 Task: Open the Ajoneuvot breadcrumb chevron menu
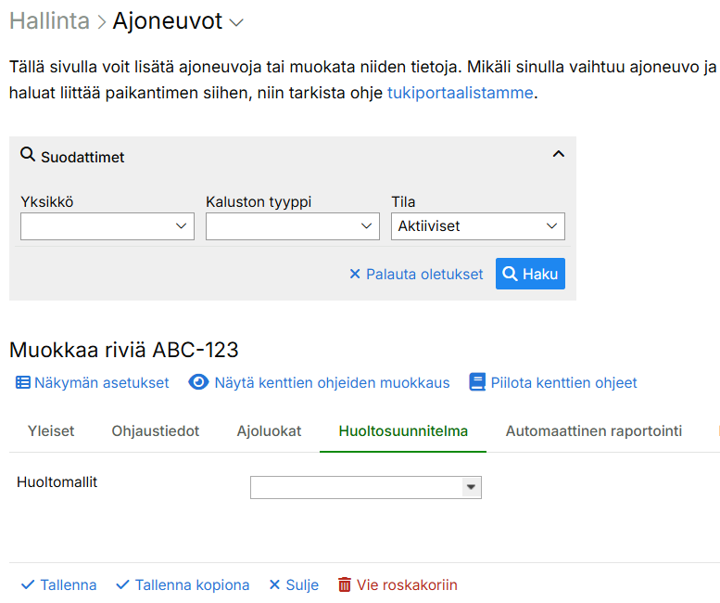237,22
